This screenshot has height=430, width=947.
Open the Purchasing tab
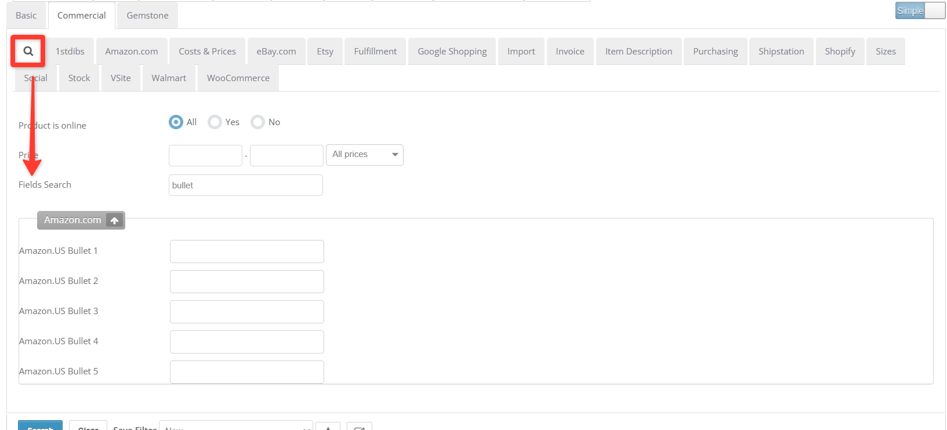tap(716, 52)
